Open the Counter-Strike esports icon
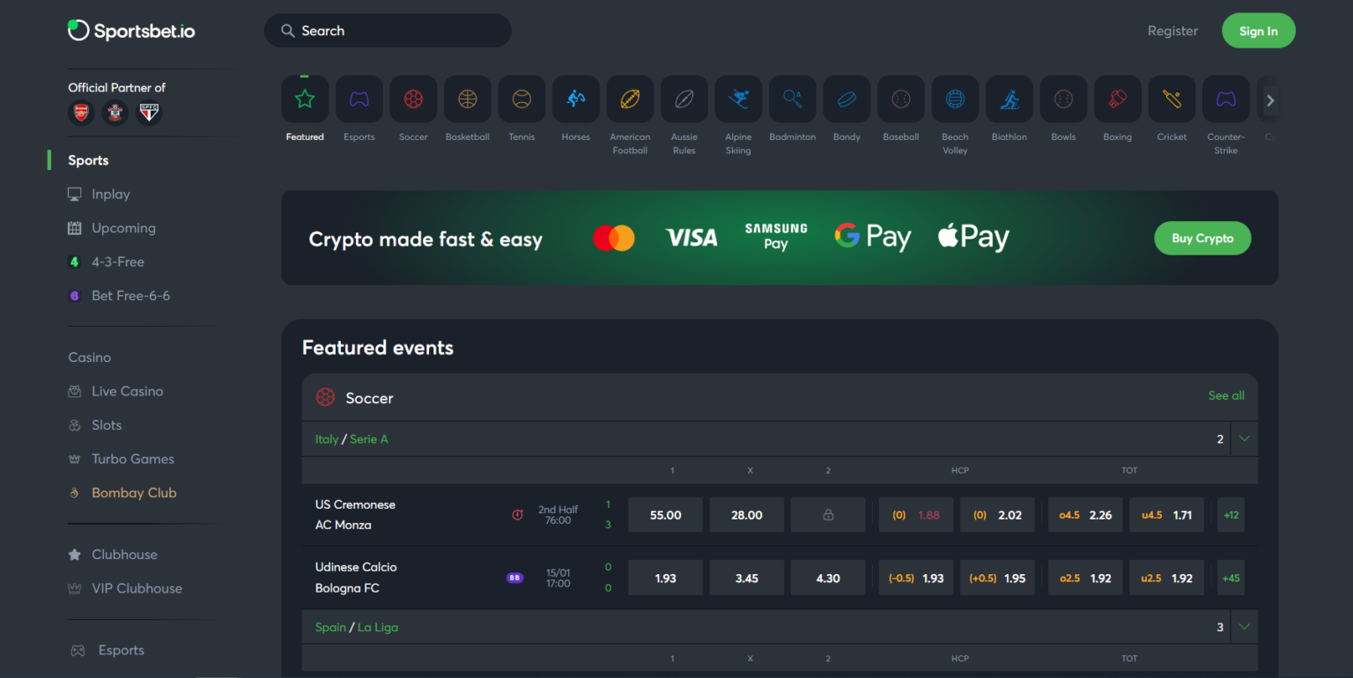The height and width of the screenshot is (678, 1353). pos(1225,99)
